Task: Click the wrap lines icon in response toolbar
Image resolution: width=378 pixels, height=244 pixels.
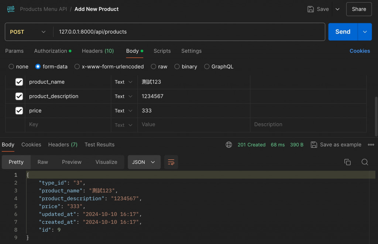Action: pos(171,162)
